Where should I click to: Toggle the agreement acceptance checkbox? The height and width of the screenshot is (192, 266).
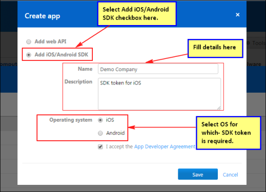click(x=100, y=146)
